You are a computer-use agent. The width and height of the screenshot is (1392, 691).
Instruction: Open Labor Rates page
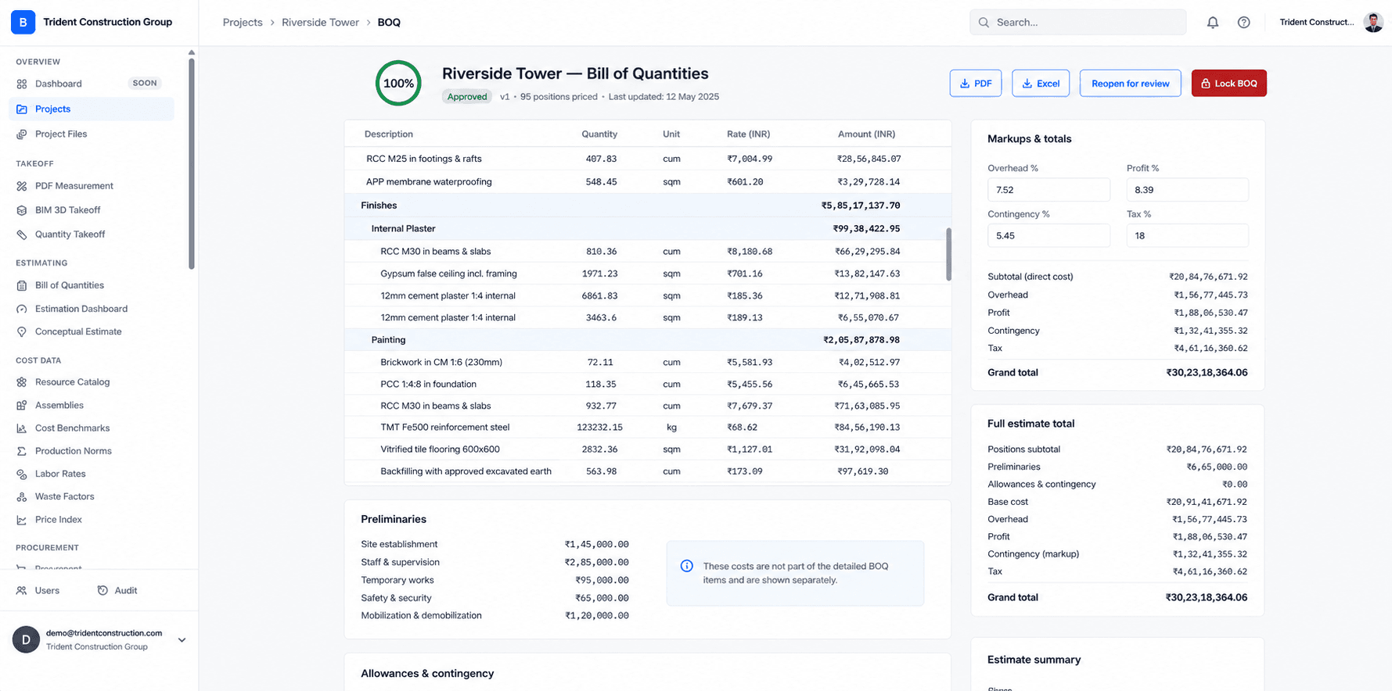[92, 474]
